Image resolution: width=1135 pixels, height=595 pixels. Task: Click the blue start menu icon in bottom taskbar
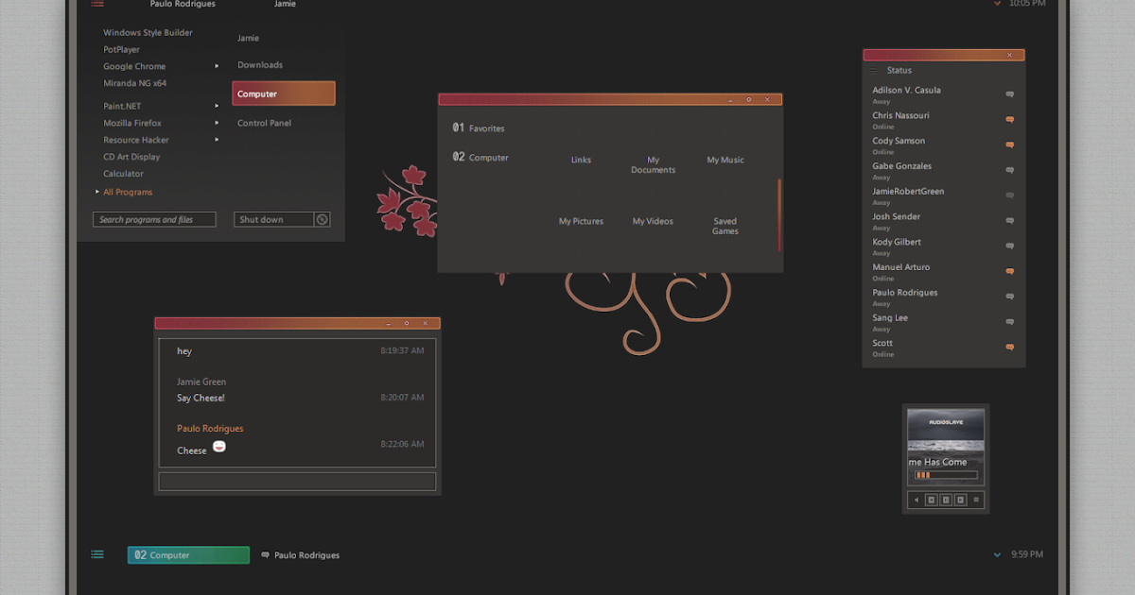(97, 554)
